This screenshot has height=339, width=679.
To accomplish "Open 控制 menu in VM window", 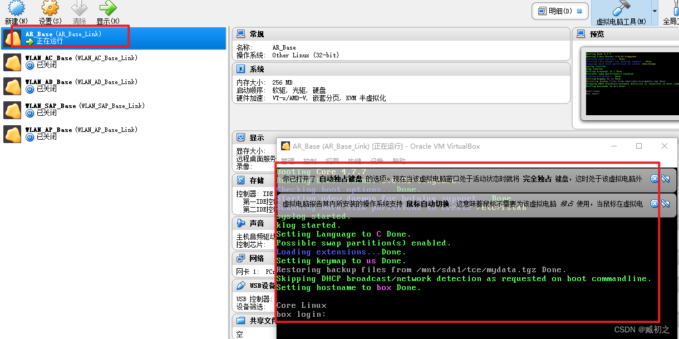I will pos(310,161).
